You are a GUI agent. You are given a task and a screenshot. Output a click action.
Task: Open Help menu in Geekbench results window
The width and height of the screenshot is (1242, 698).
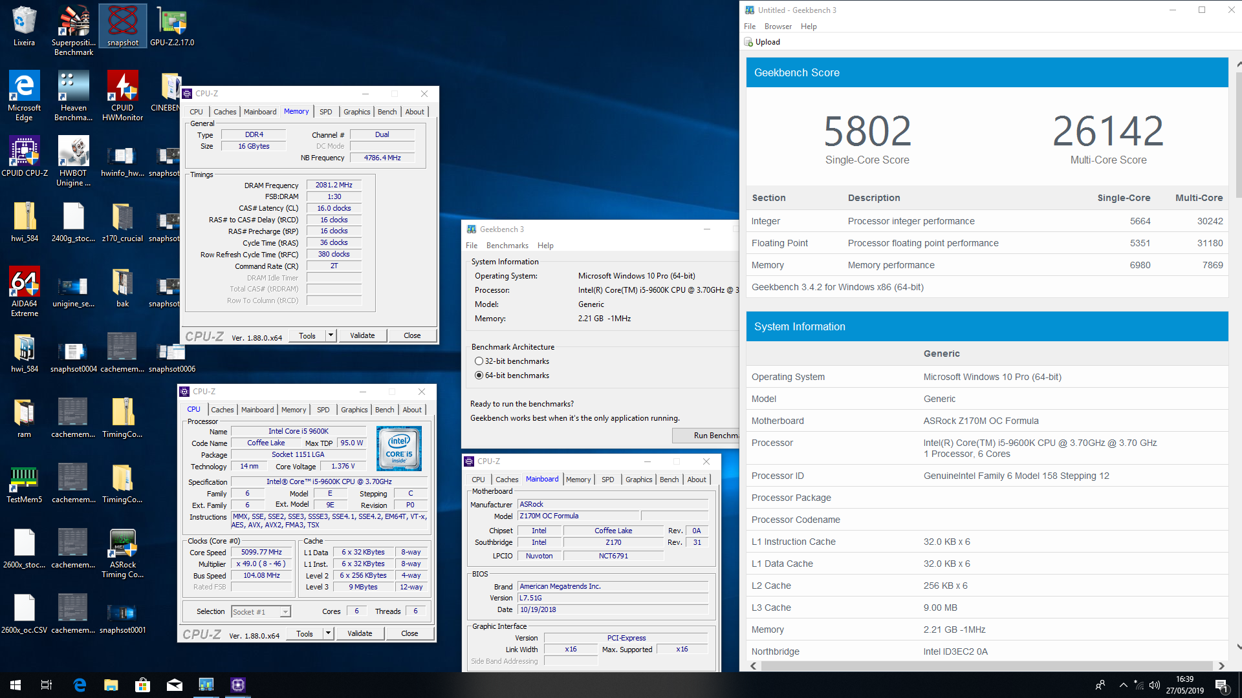tap(809, 26)
